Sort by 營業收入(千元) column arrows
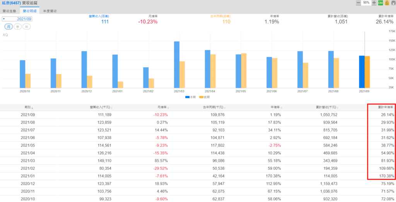 [x=112, y=108]
